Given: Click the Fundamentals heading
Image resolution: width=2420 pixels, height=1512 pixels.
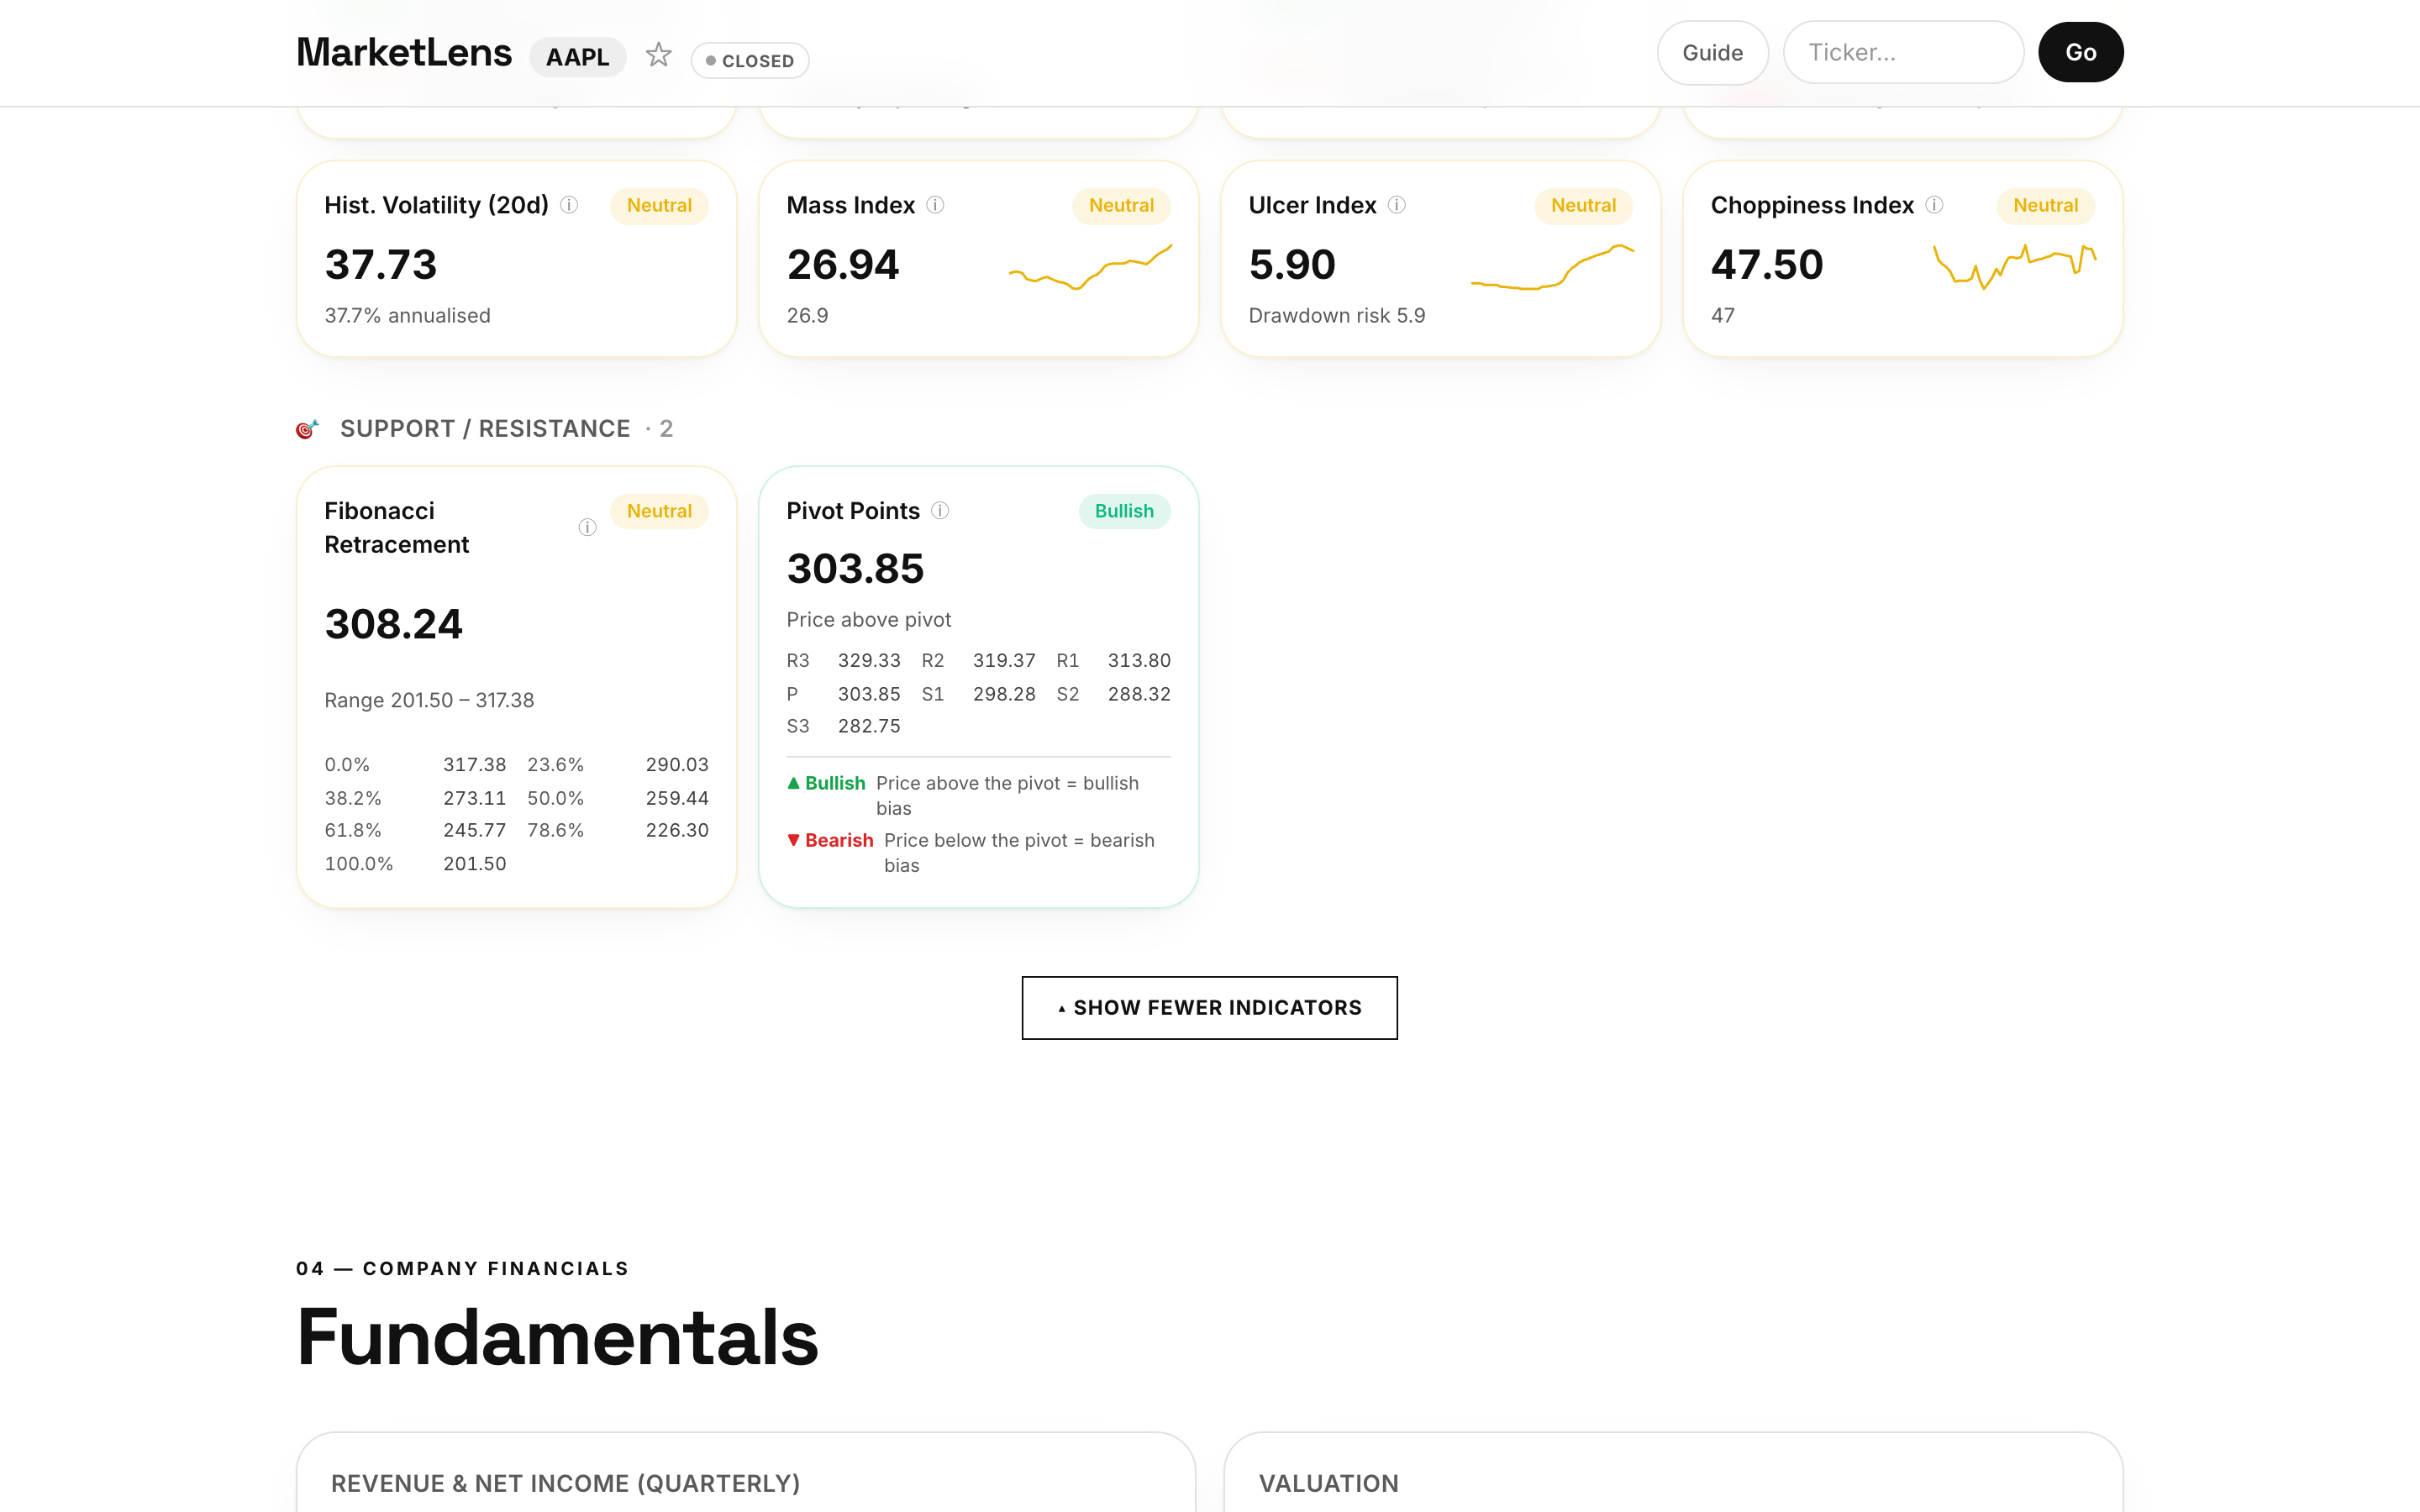Looking at the screenshot, I should (557, 1337).
